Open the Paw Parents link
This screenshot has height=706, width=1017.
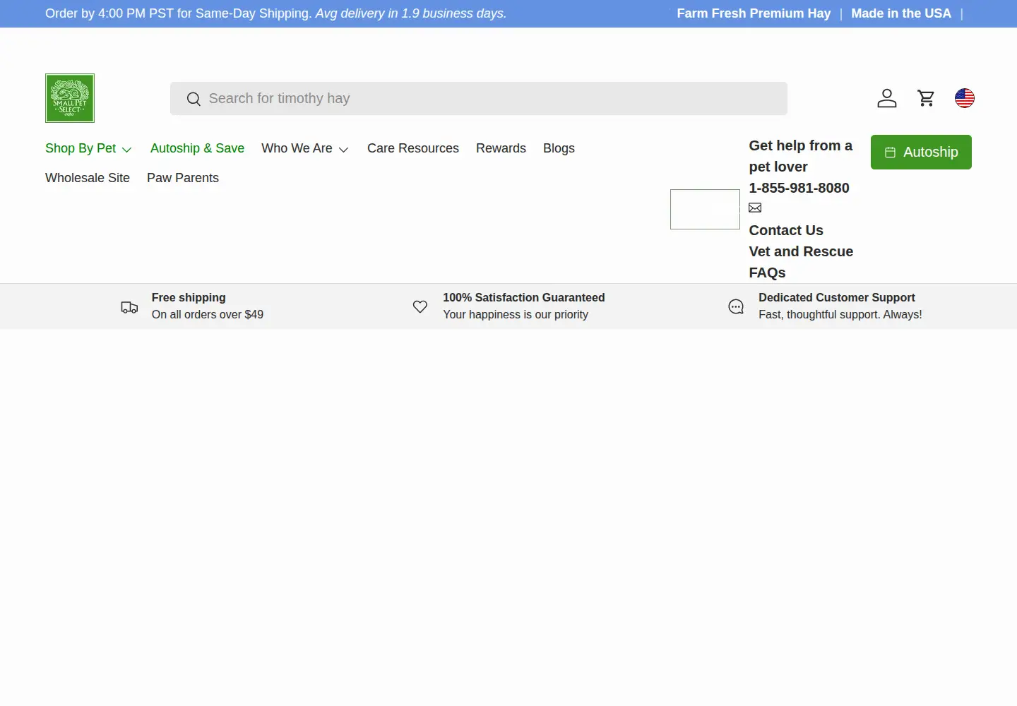[x=183, y=178]
